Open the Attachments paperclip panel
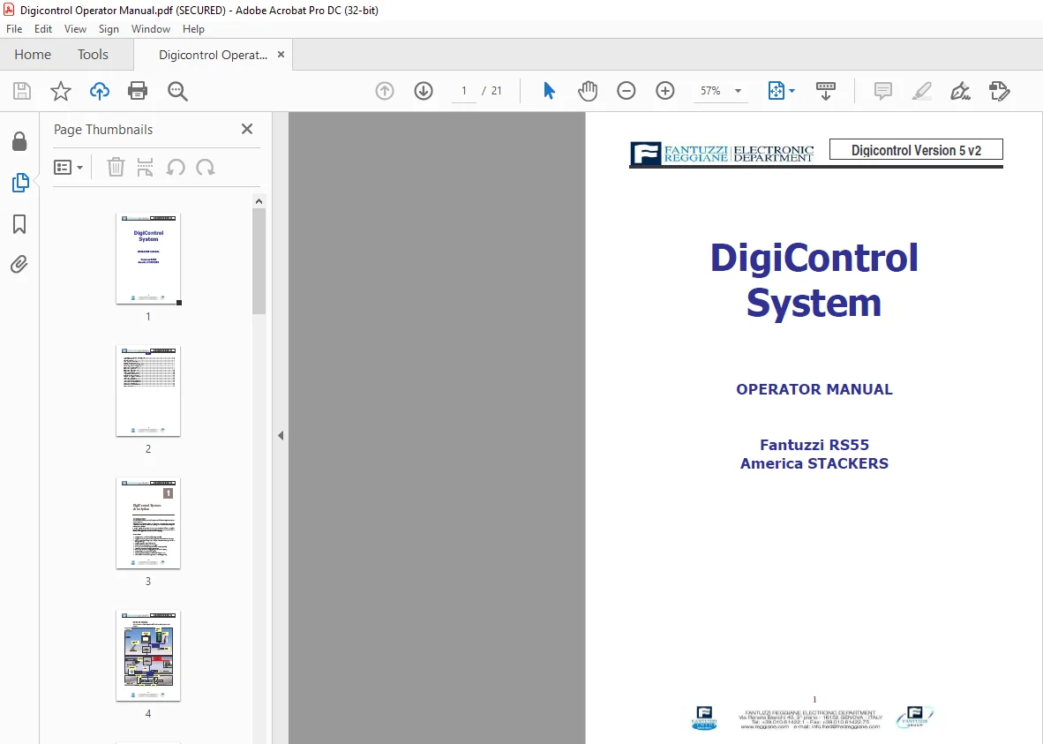The image size is (1043, 744). (19, 265)
